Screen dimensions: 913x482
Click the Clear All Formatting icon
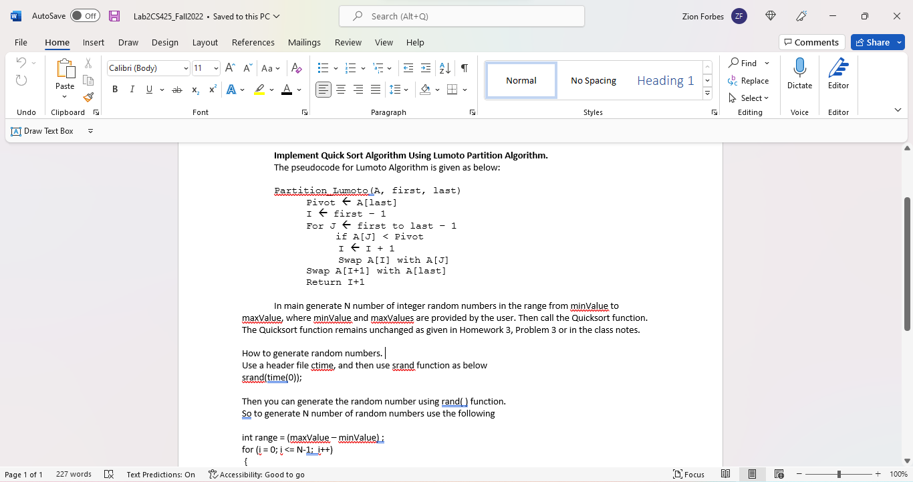coord(297,68)
